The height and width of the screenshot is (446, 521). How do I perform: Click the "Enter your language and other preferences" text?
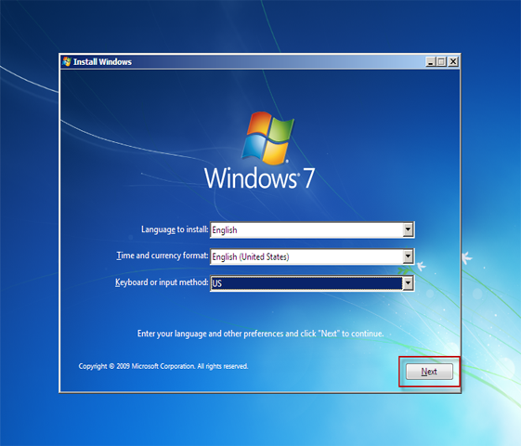click(x=260, y=334)
